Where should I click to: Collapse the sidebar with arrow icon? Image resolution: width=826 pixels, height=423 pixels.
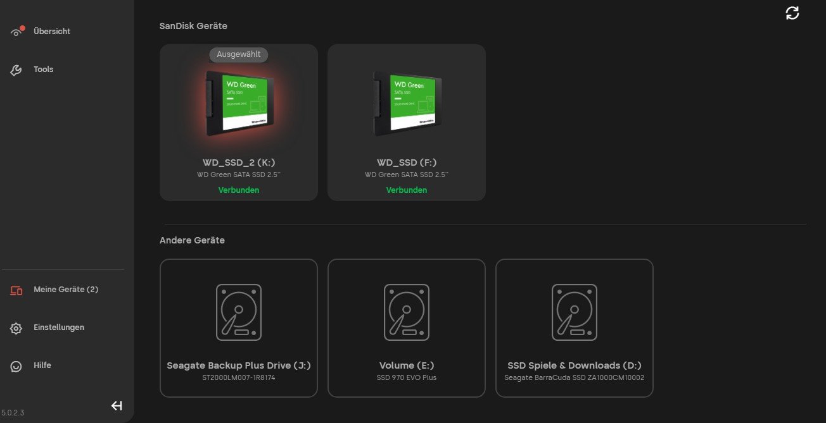pos(117,406)
